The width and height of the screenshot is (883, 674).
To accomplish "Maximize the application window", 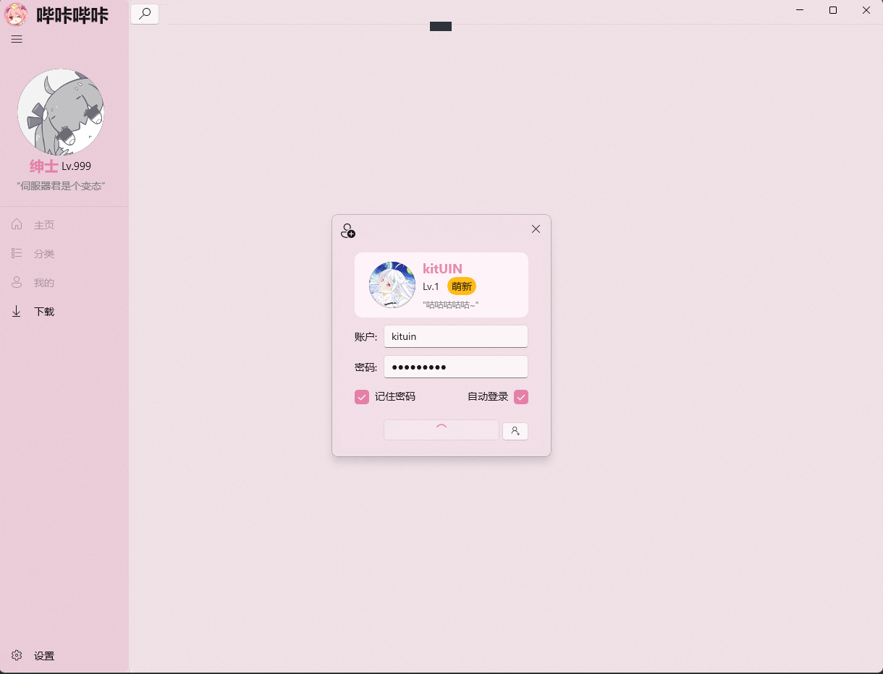I will (833, 10).
